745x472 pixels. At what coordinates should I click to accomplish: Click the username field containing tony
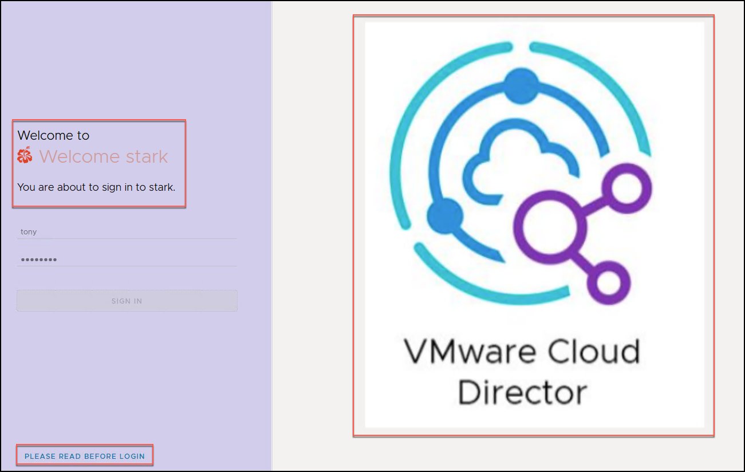pos(127,232)
